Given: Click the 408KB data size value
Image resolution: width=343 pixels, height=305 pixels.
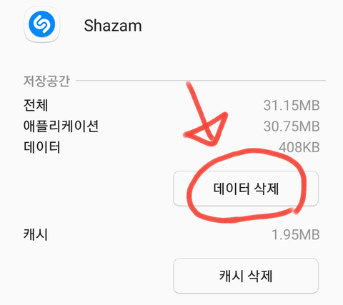Looking at the screenshot, I should coord(299,147).
